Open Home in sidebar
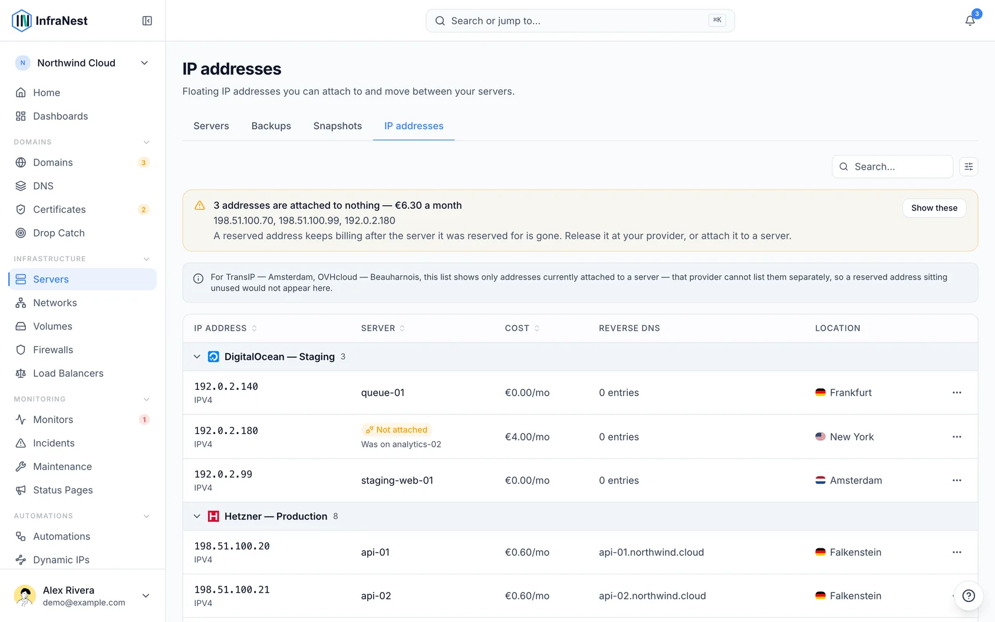Viewport: 995px width, 622px height. click(x=83, y=93)
